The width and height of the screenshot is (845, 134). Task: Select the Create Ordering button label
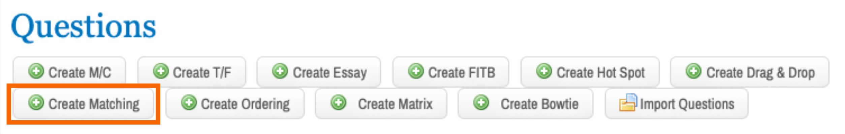point(245,104)
